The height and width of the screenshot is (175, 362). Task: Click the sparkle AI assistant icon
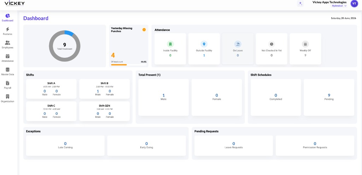pos(300,4)
